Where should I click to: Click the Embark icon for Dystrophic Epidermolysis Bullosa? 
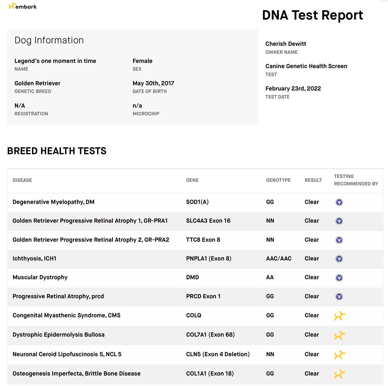coord(339,335)
